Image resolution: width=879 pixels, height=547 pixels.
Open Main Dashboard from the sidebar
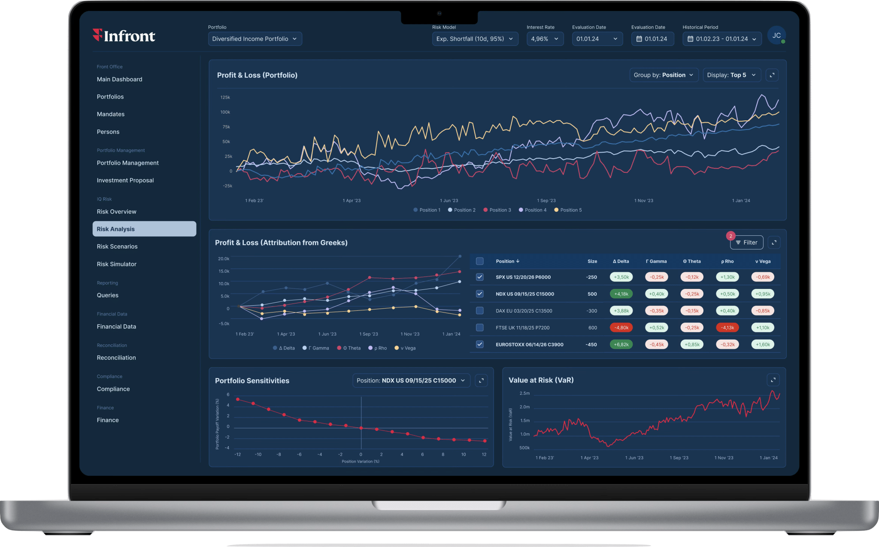pos(119,79)
